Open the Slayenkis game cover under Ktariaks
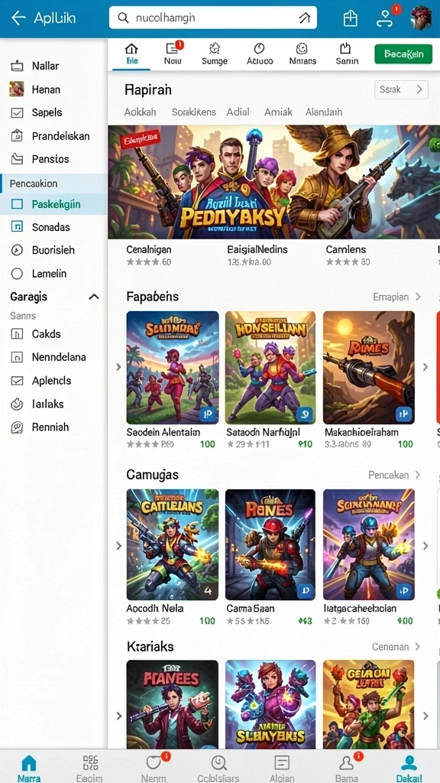This screenshot has height=783, width=440. coord(270,704)
